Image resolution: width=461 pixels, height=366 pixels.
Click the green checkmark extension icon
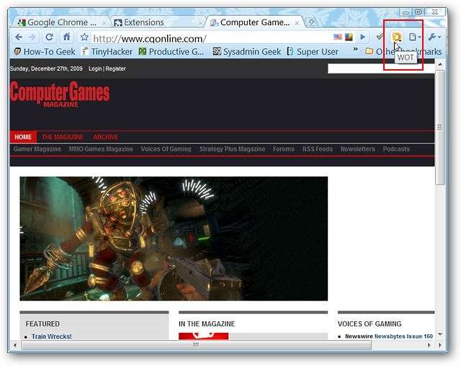pyautogui.click(x=380, y=37)
